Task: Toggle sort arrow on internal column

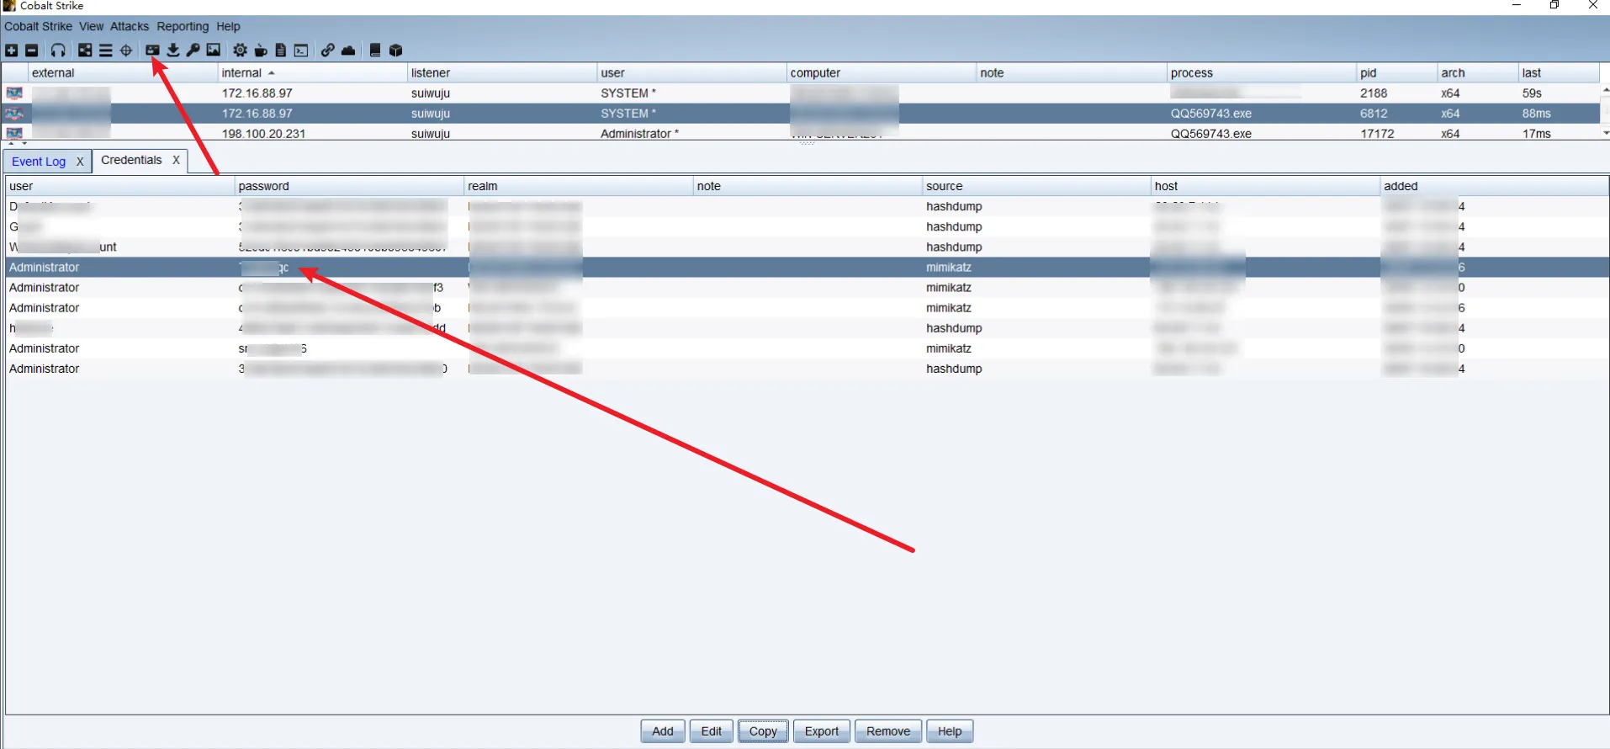Action: [271, 73]
